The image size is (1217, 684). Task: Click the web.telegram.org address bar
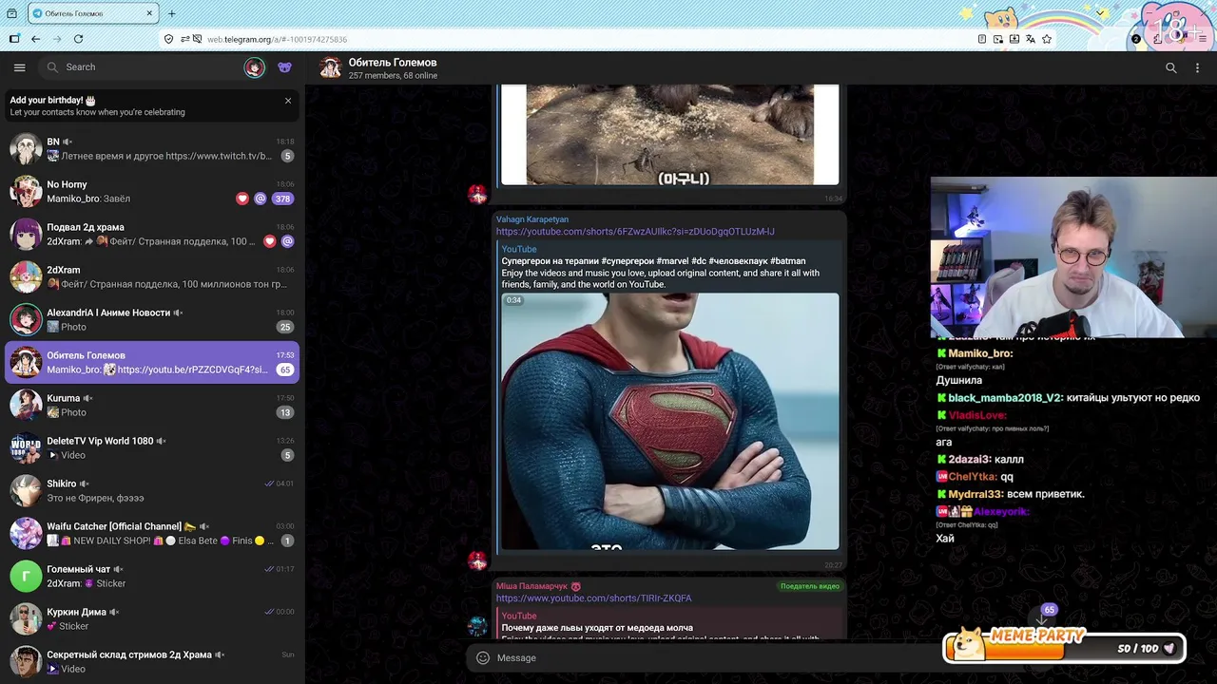coord(570,39)
